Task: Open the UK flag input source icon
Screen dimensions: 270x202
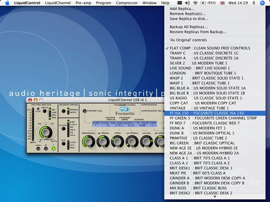Action: tap(222, 3)
